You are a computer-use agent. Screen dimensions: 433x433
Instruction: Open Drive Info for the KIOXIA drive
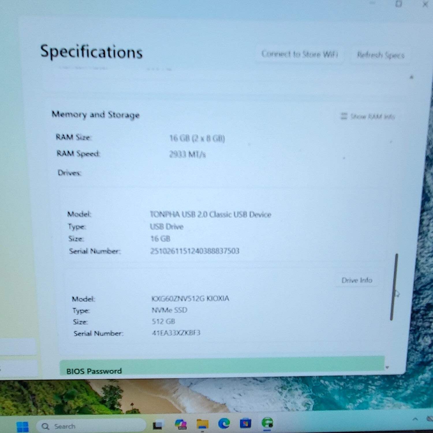click(x=357, y=280)
